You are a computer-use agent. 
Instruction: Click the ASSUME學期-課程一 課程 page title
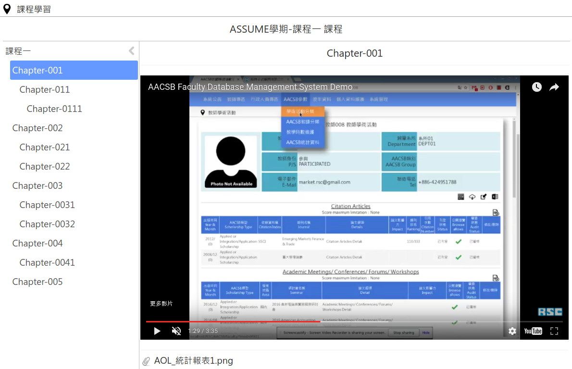(286, 29)
